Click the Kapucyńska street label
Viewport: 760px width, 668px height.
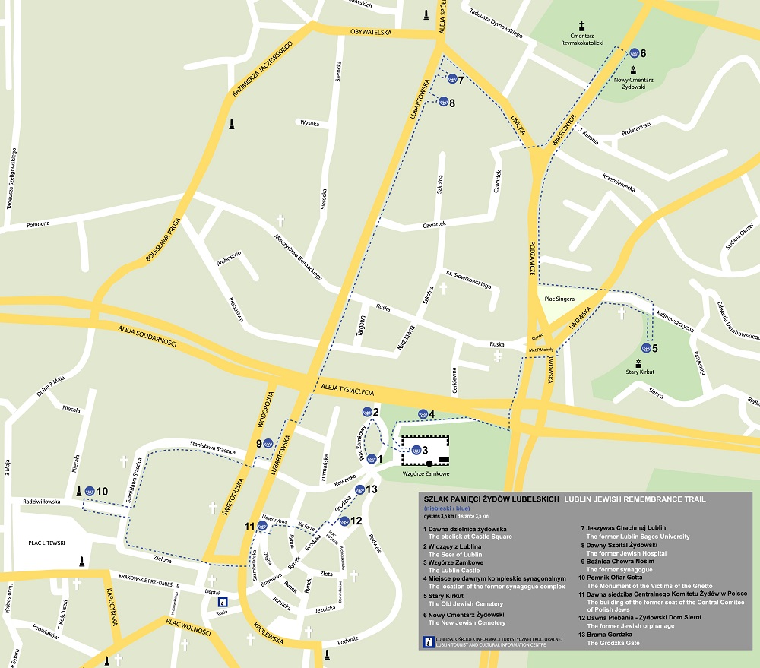coord(112,607)
